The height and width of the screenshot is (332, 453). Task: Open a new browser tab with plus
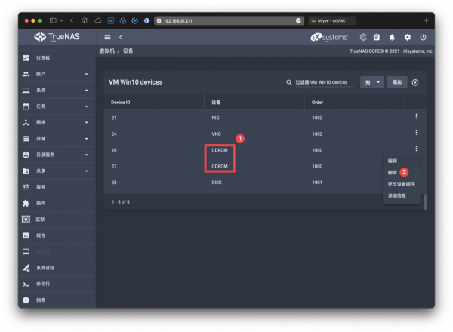426,20
